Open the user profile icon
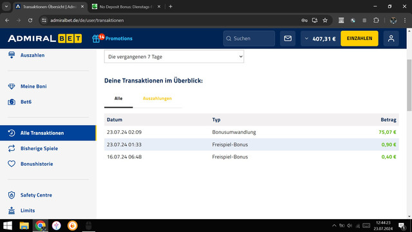 click(391, 39)
